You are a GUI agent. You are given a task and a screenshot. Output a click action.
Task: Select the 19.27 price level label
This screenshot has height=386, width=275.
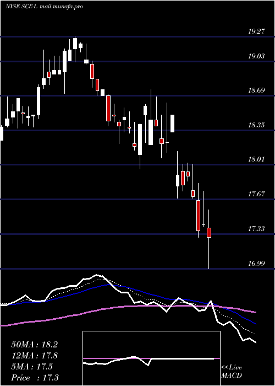tap(256, 31)
